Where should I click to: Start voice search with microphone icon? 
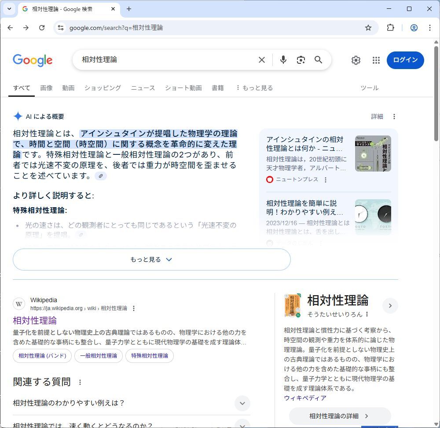point(283,60)
